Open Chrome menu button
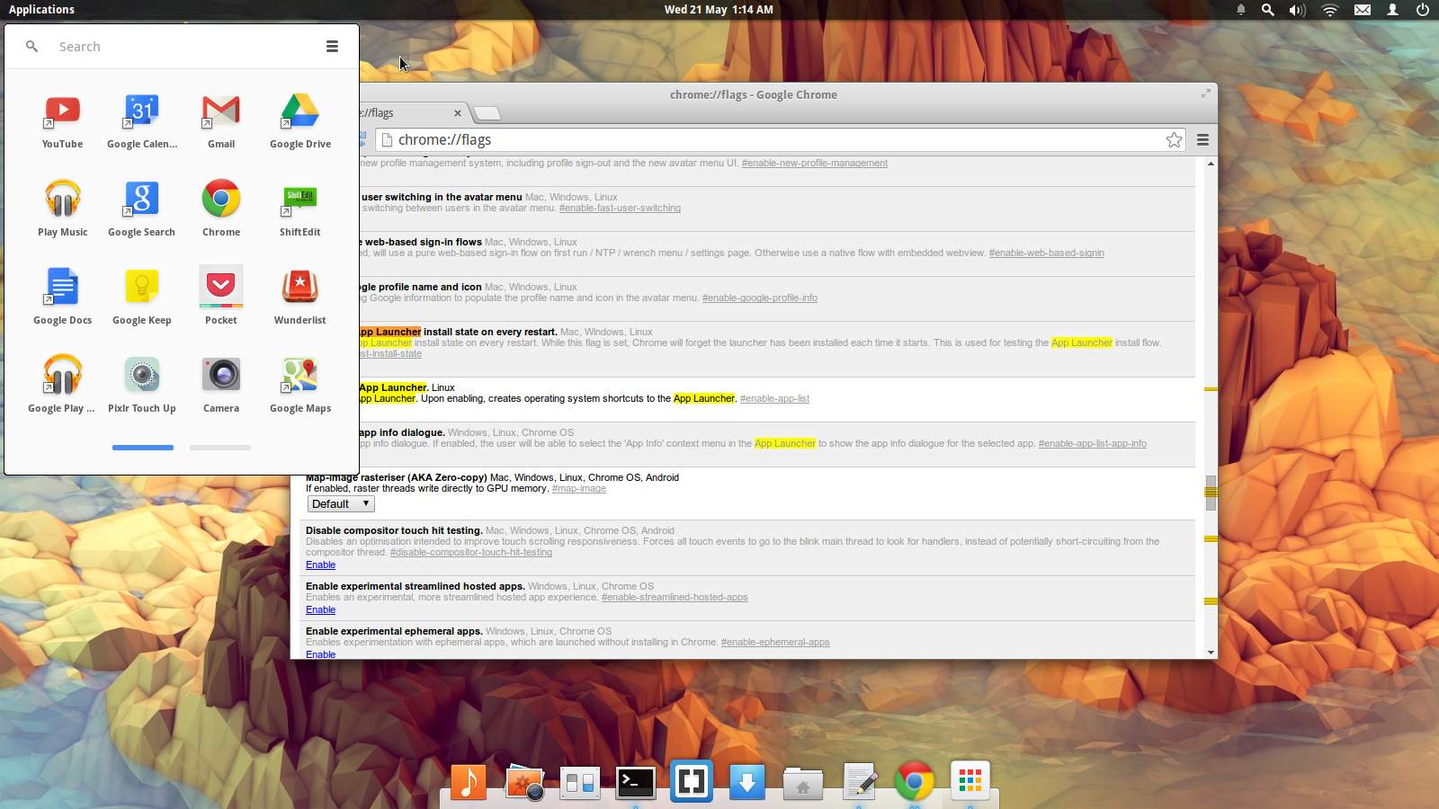 (1202, 139)
